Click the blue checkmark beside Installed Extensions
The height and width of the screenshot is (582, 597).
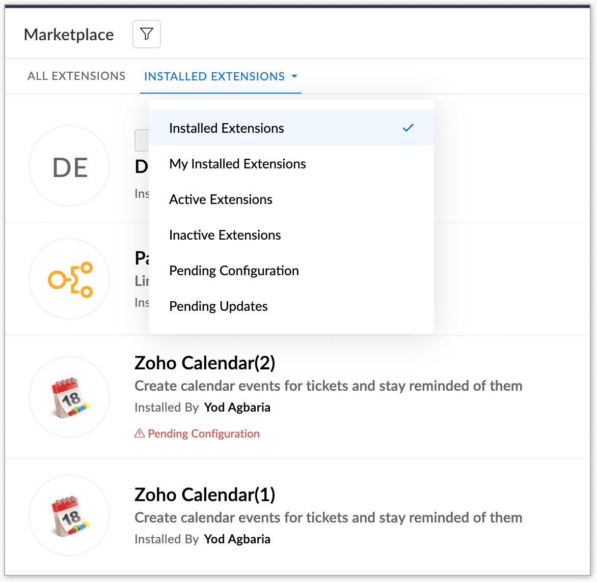408,128
